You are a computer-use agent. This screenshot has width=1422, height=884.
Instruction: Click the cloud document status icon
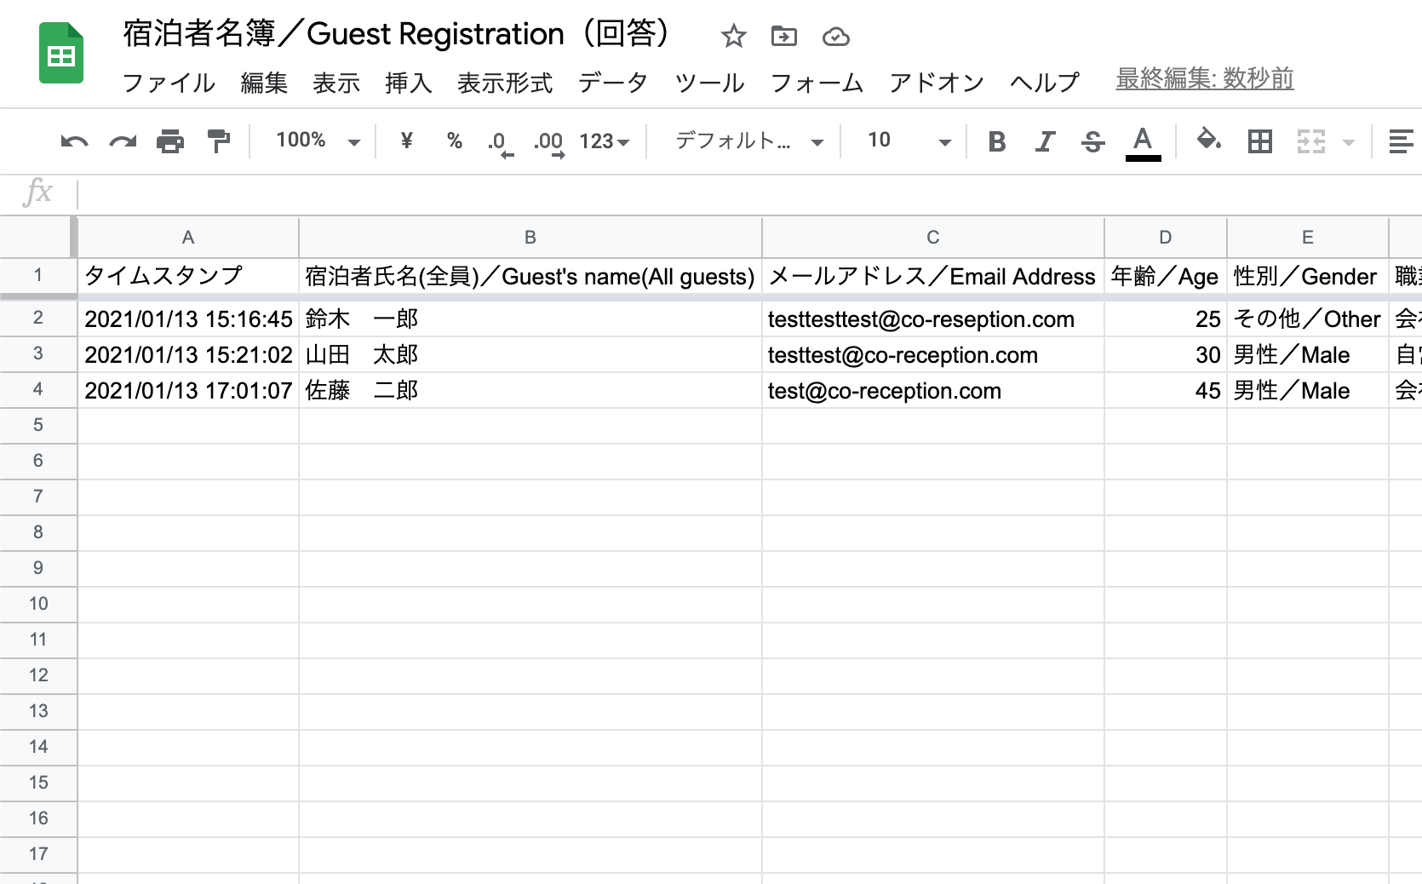click(x=835, y=37)
